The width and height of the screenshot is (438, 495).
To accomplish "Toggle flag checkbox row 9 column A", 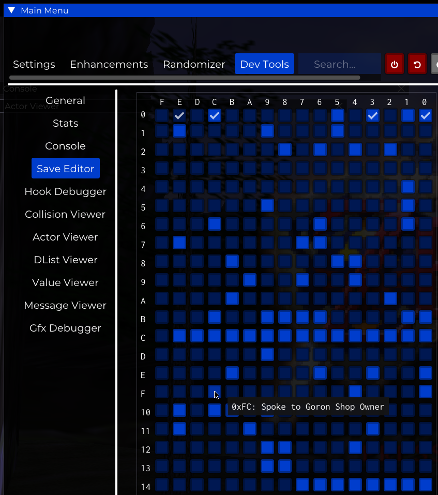I will tap(250, 280).
